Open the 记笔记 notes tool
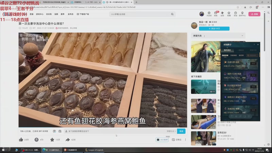The height and width of the screenshot is (153, 272). coord(176,140)
